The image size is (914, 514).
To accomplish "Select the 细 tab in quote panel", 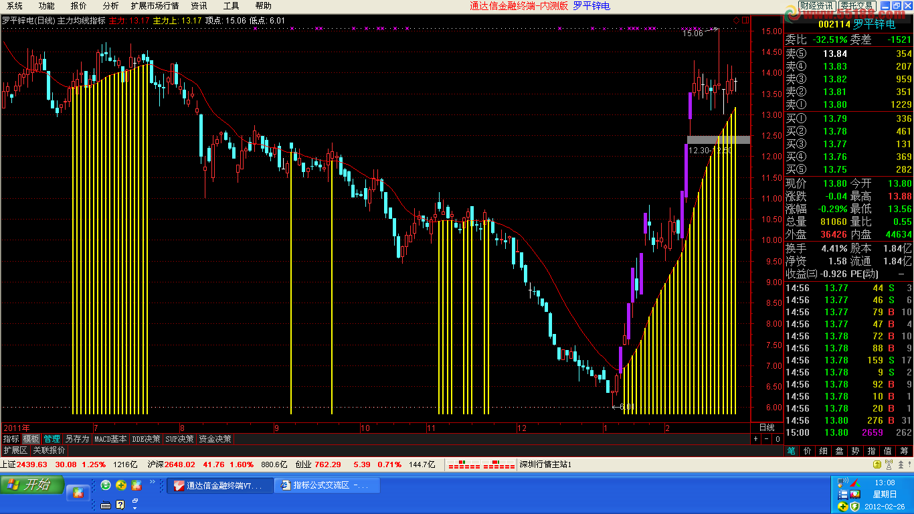I will pyautogui.click(x=824, y=450).
